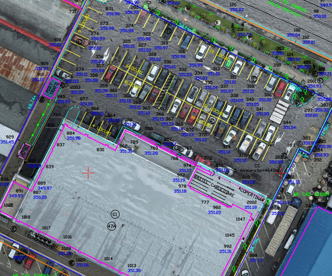This screenshot has height=276, width=332.
Task: Click survey point number 1047
Action: pos(240,219)
